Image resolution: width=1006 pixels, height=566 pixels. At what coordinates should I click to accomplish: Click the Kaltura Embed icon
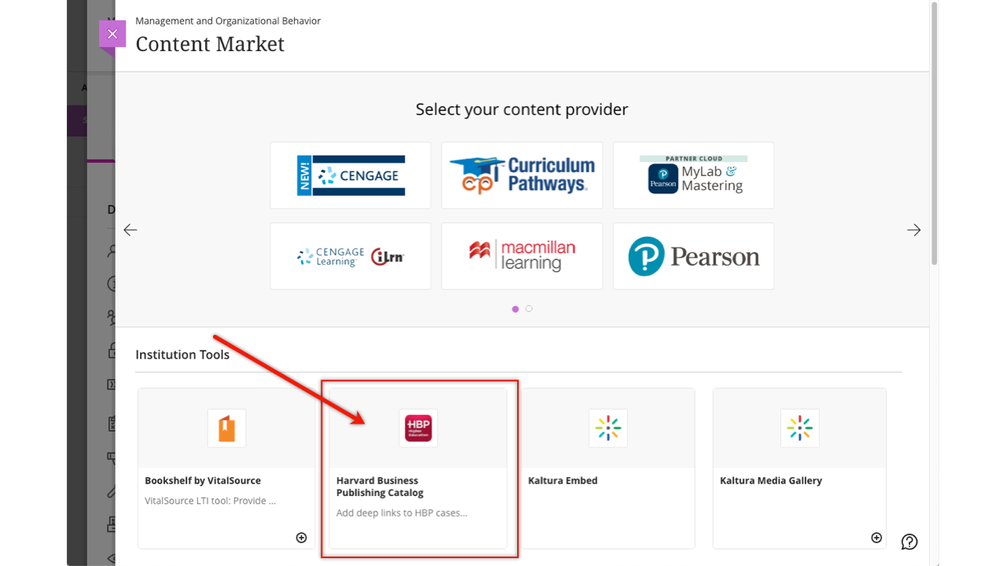coord(608,428)
